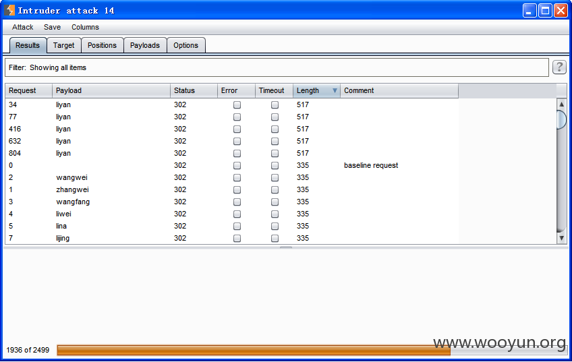Click the help question mark button
The width and height of the screenshot is (572, 362).
pos(559,67)
